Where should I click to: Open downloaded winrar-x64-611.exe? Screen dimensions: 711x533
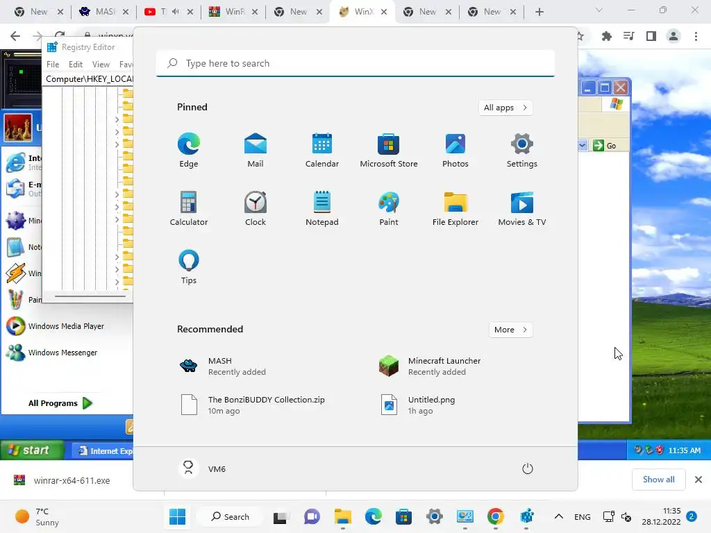point(62,480)
